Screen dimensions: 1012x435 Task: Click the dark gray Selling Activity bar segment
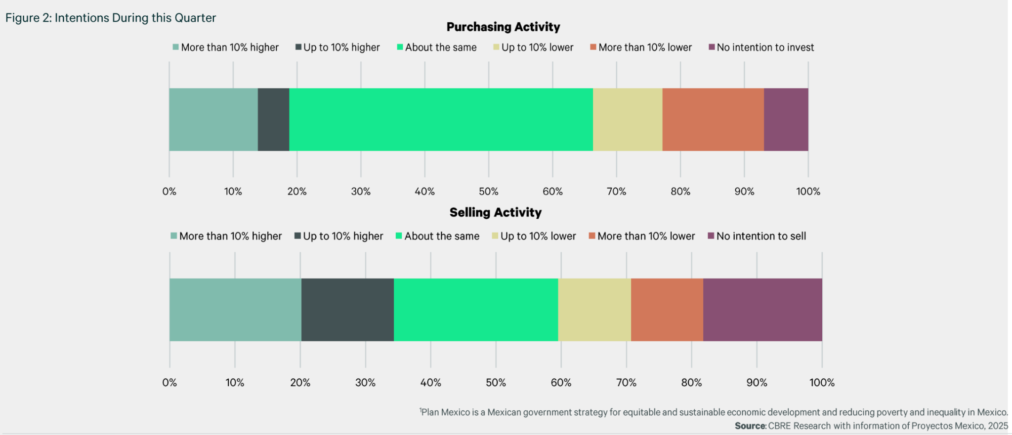click(x=347, y=310)
